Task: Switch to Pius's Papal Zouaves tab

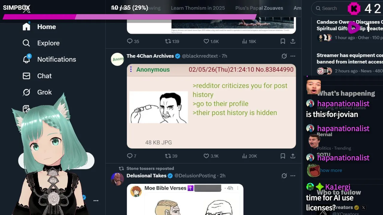Action: [259, 8]
